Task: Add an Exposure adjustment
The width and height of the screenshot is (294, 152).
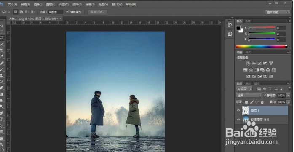Action: point(265,64)
